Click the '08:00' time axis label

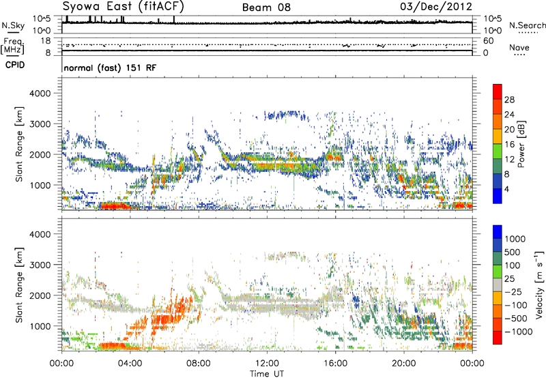(x=199, y=364)
